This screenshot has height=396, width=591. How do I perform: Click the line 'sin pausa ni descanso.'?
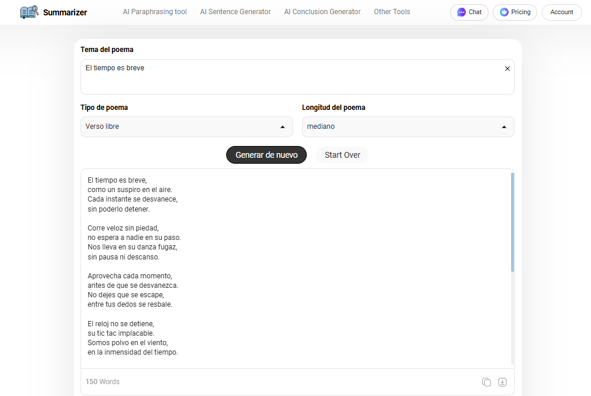pyautogui.click(x=123, y=257)
